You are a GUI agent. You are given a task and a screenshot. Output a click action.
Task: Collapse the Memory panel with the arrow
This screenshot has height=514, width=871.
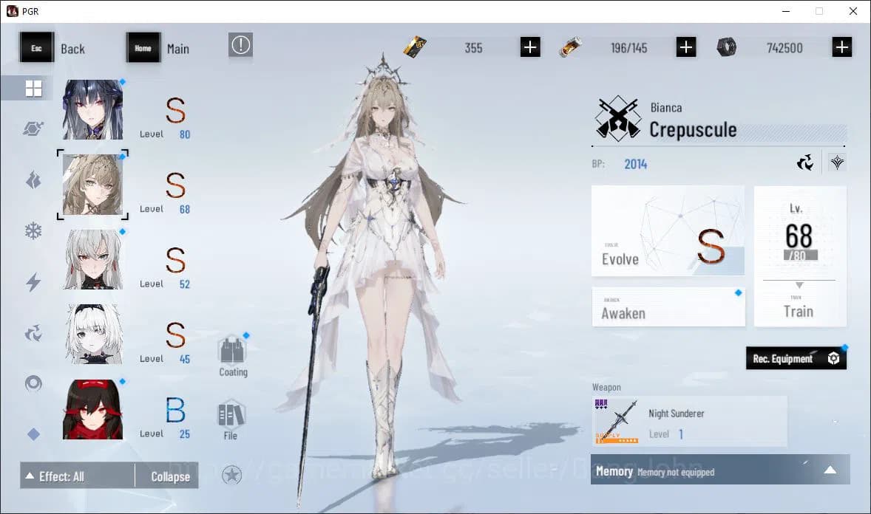coord(832,470)
